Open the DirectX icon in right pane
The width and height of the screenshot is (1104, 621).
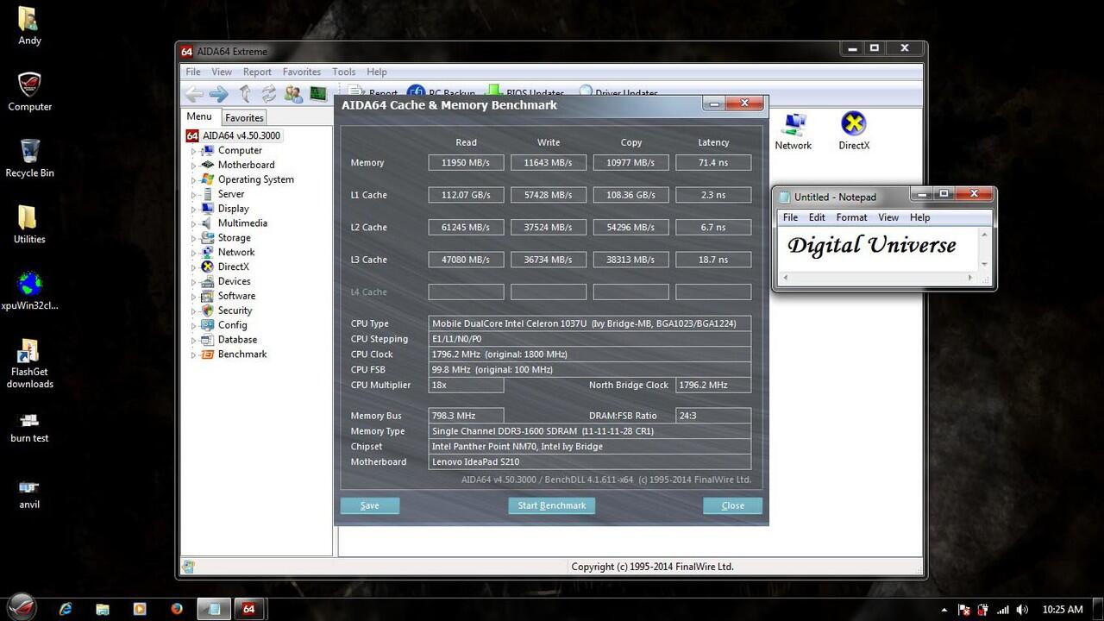click(854, 132)
